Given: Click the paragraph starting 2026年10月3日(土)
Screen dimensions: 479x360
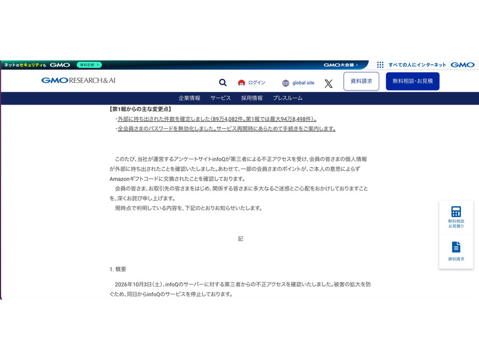Looking at the screenshot, I should pos(240,289).
